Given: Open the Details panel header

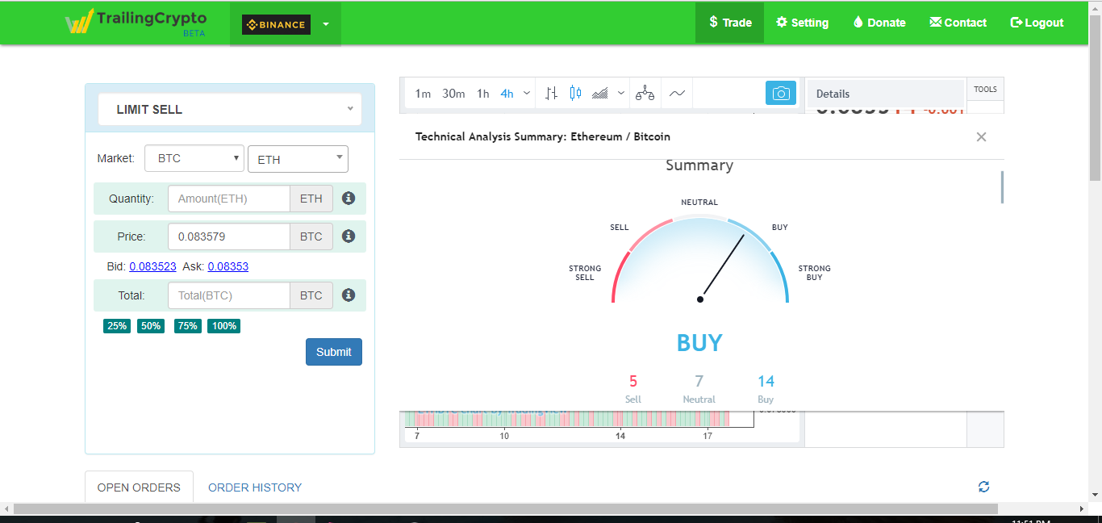Looking at the screenshot, I should point(886,94).
